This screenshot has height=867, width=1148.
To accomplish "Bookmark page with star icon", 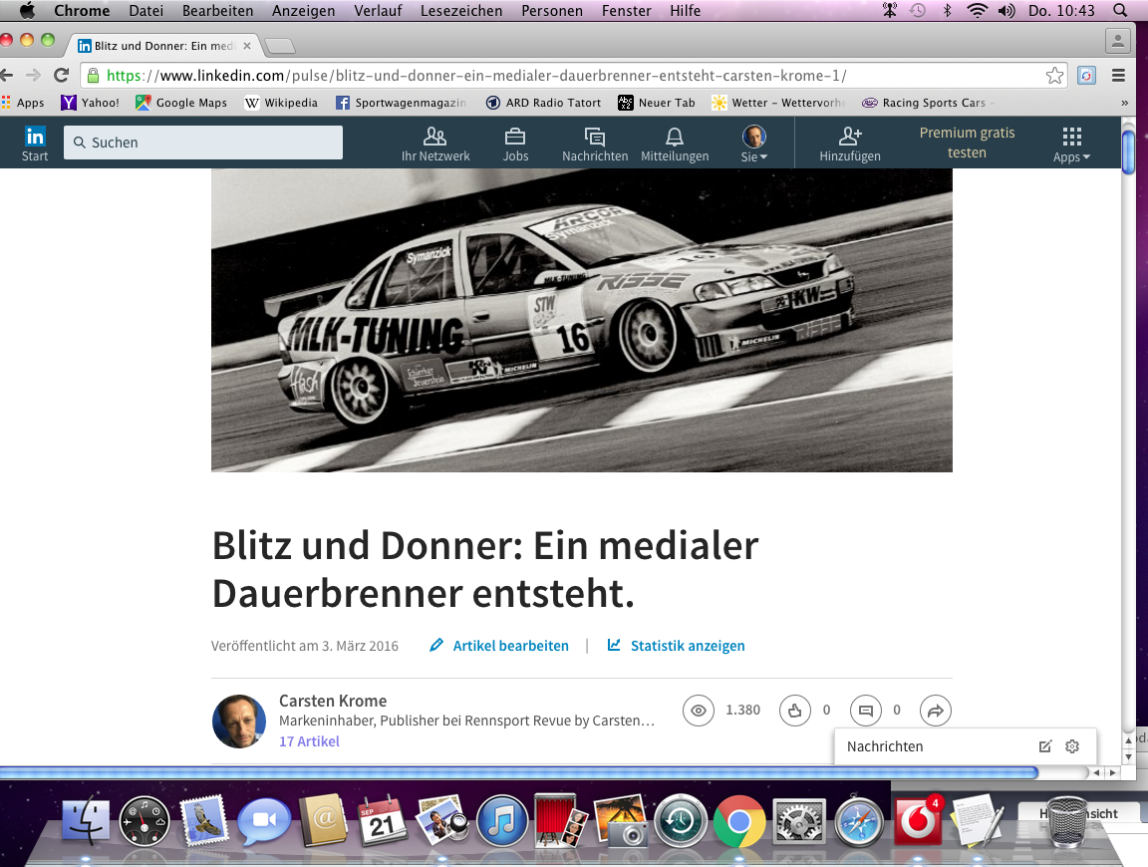I will pos(1054,76).
